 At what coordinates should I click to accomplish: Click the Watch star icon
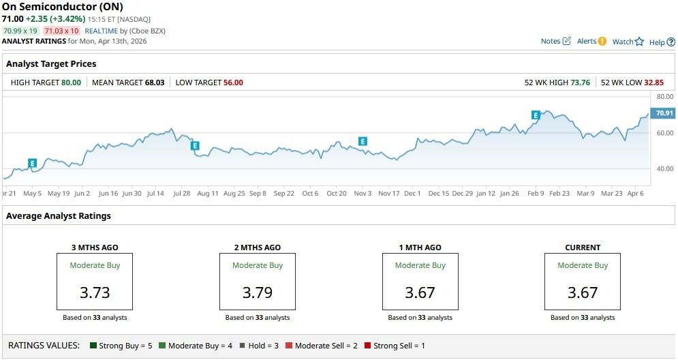click(640, 42)
